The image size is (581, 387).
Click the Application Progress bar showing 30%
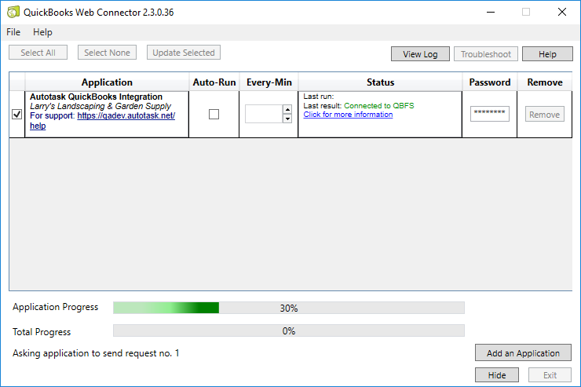click(x=289, y=308)
